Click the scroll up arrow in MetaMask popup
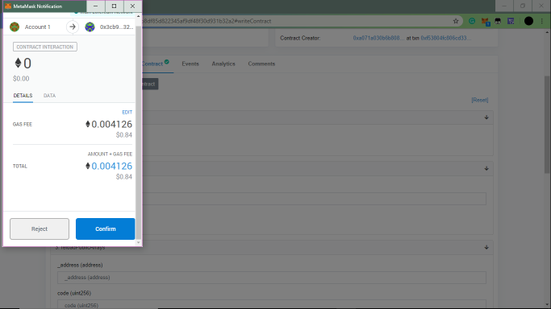Image resolution: width=551 pixels, height=309 pixels. click(x=139, y=16)
